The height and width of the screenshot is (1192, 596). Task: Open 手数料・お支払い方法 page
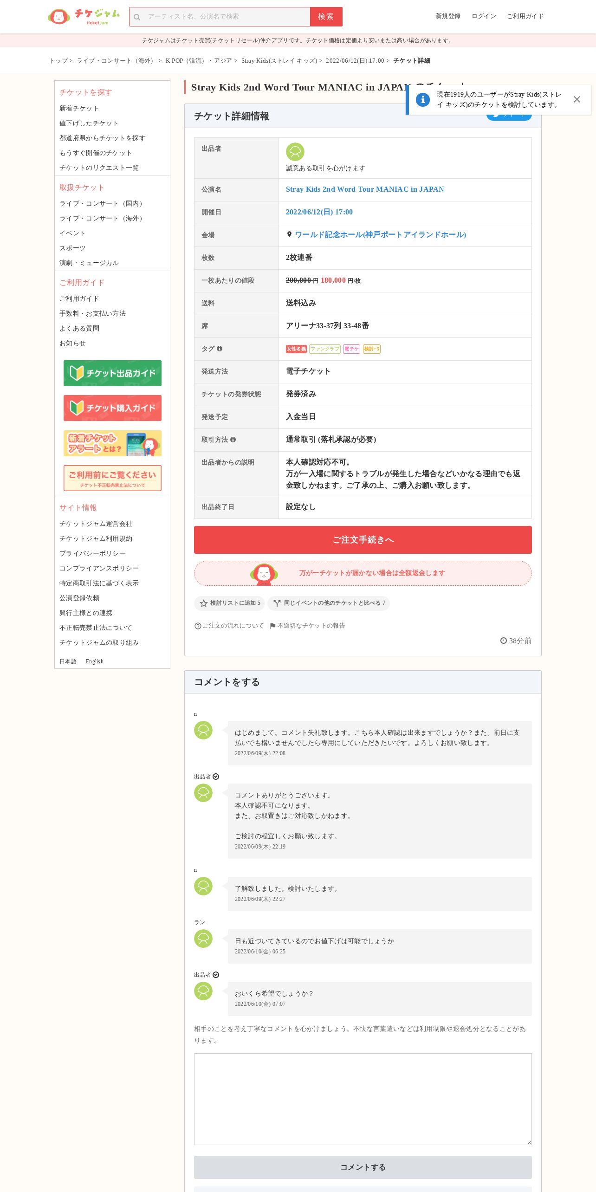point(92,314)
